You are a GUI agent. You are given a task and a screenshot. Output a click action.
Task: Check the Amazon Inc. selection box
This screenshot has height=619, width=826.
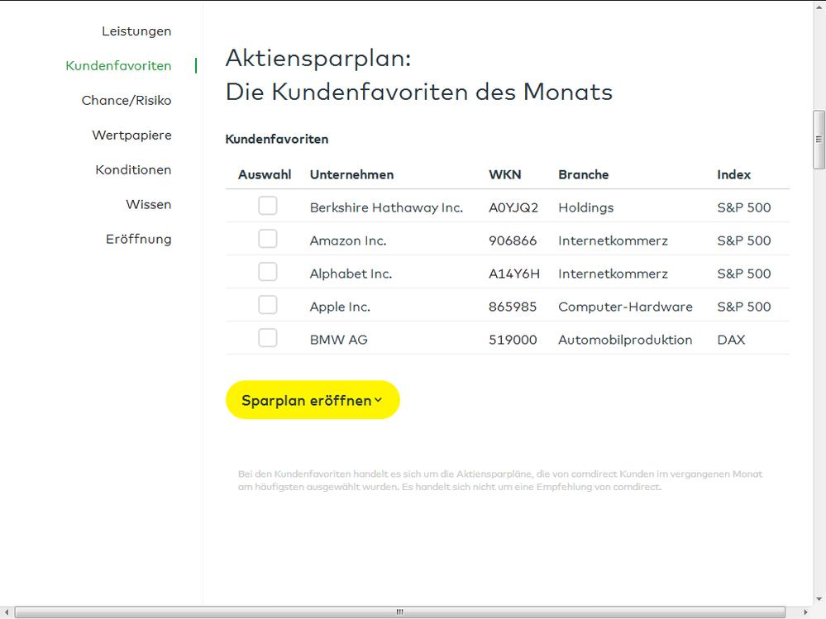coord(267,239)
